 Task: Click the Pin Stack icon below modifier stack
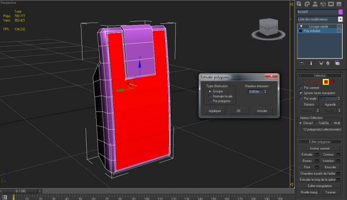pos(301,63)
